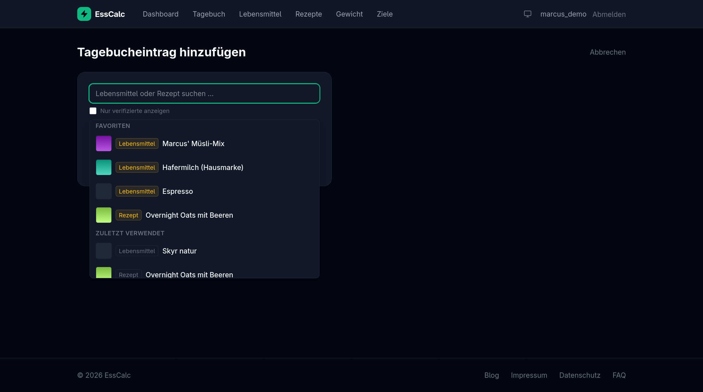Viewport: 703px width, 392px height.
Task: Click the marcus_demo username link
Action: click(563, 14)
